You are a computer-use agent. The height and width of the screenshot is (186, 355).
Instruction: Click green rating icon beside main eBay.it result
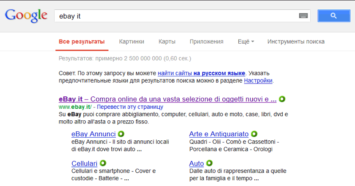[x=282, y=99]
